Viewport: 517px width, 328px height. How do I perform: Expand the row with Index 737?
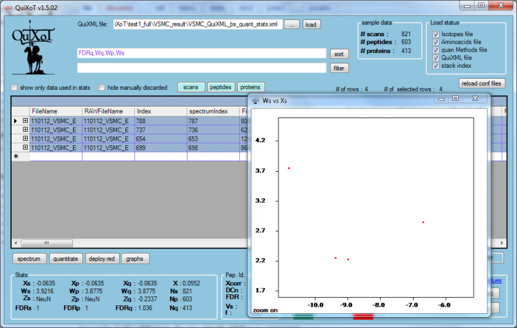26,130
